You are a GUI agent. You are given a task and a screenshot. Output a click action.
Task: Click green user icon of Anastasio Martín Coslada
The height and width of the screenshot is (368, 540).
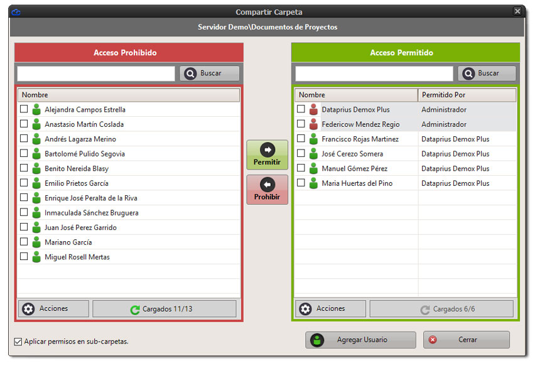pyautogui.click(x=36, y=124)
